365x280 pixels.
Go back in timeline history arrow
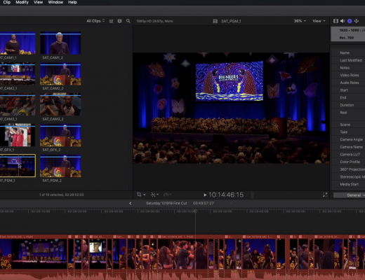pyautogui.click(x=131, y=203)
